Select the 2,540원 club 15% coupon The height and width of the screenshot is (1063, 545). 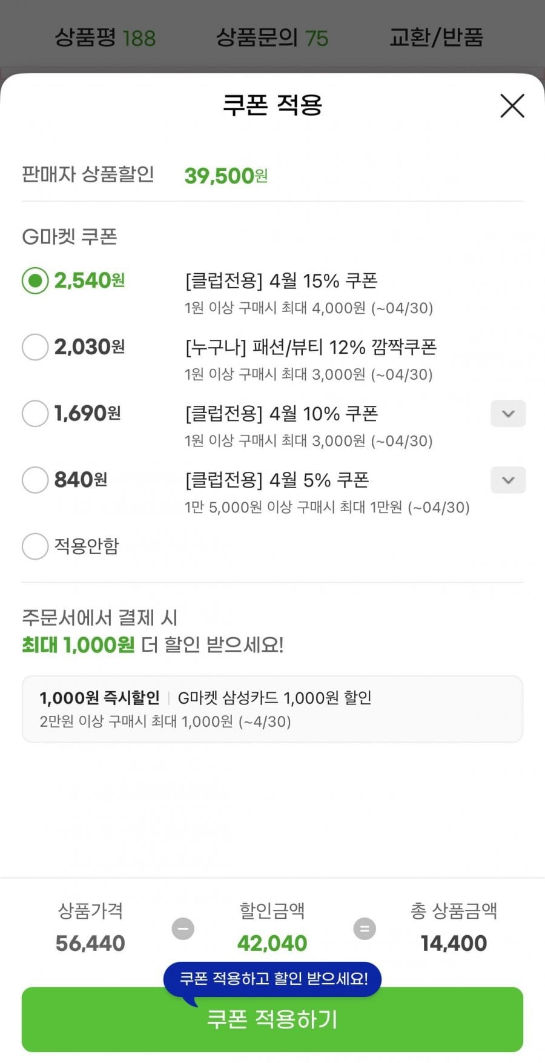35,280
